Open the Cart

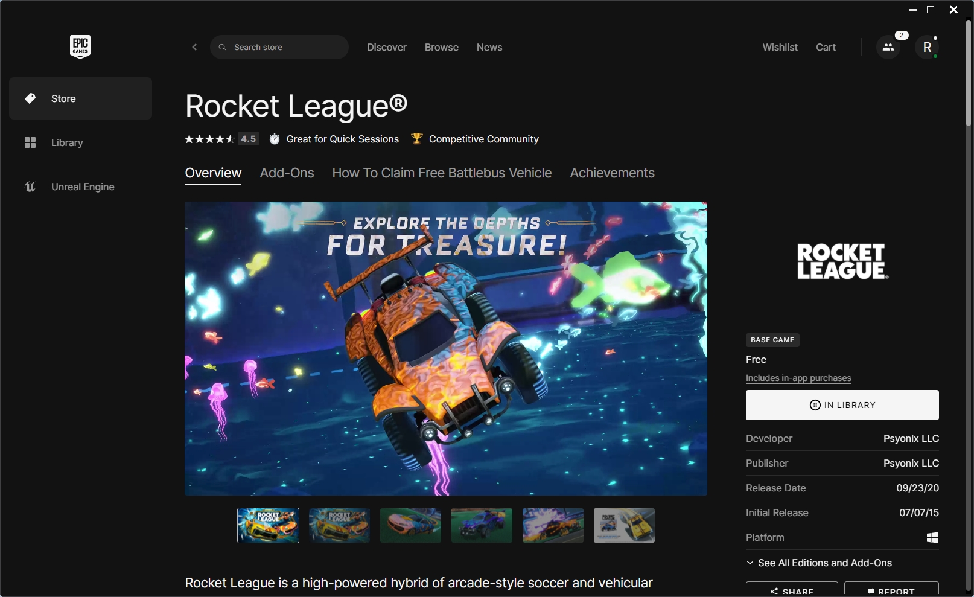[826, 47]
